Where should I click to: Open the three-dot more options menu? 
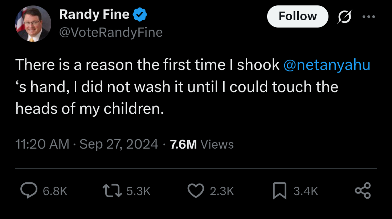(x=369, y=17)
